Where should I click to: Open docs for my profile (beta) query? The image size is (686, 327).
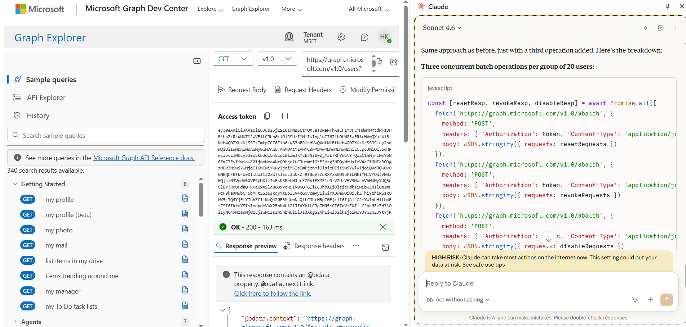(x=185, y=214)
